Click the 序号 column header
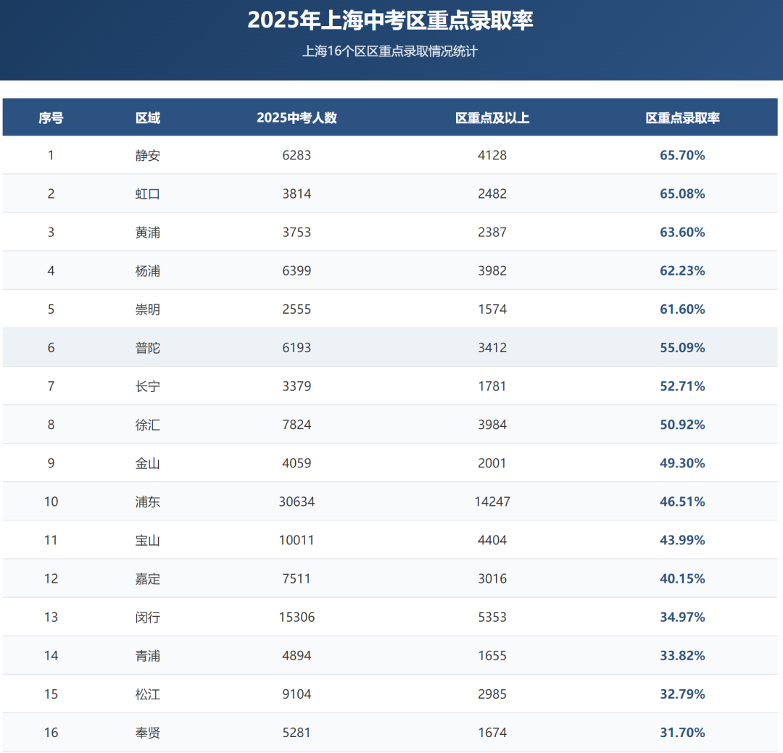 [x=51, y=117]
